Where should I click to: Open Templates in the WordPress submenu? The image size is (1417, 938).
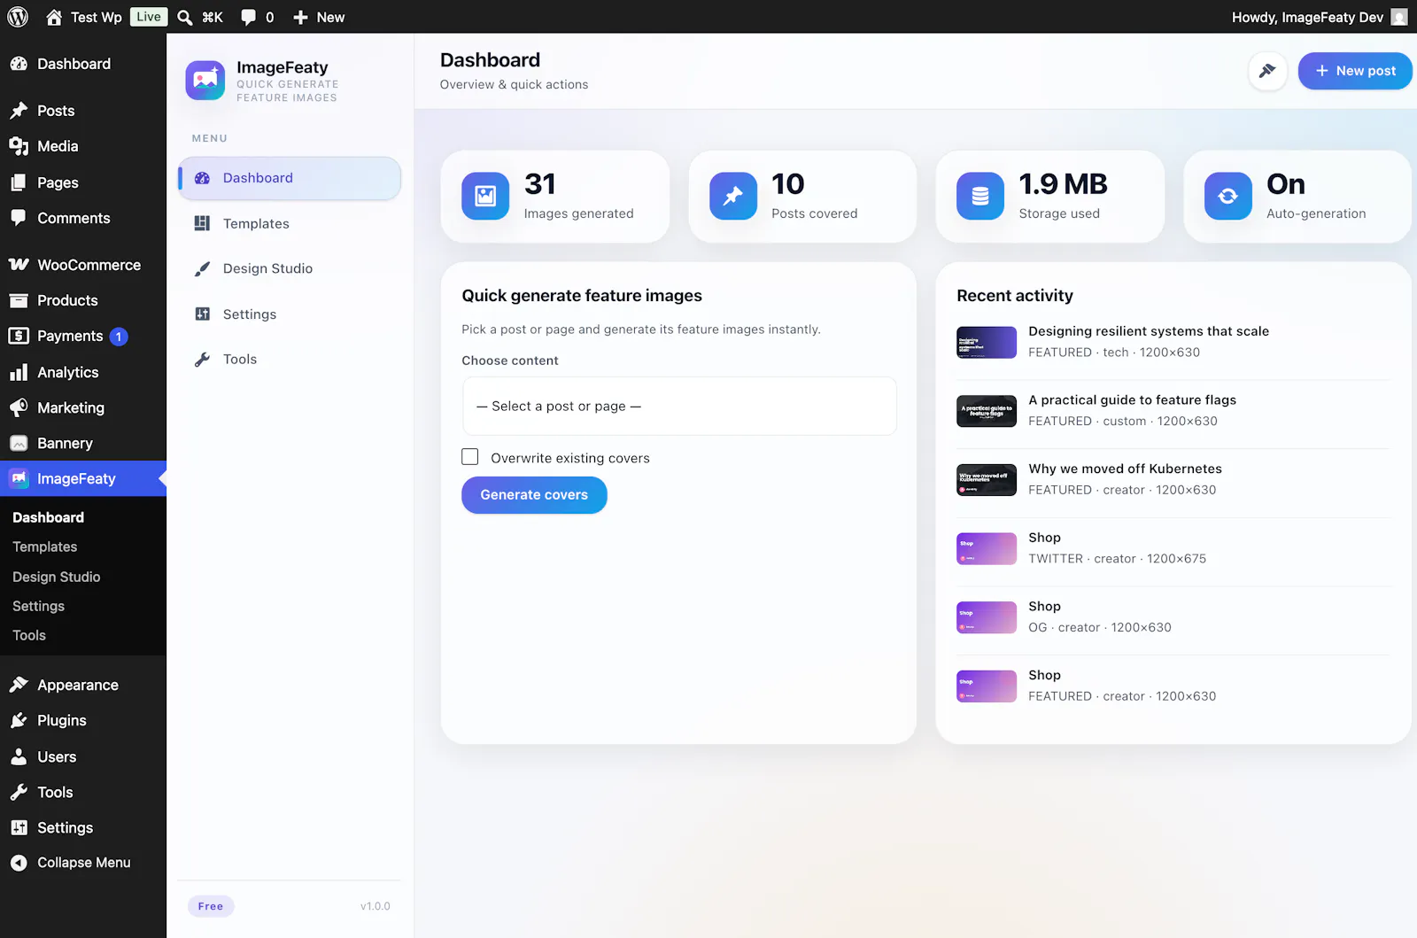click(45, 547)
